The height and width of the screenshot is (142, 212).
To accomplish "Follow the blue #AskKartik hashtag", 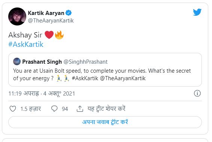I will [26, 44].
